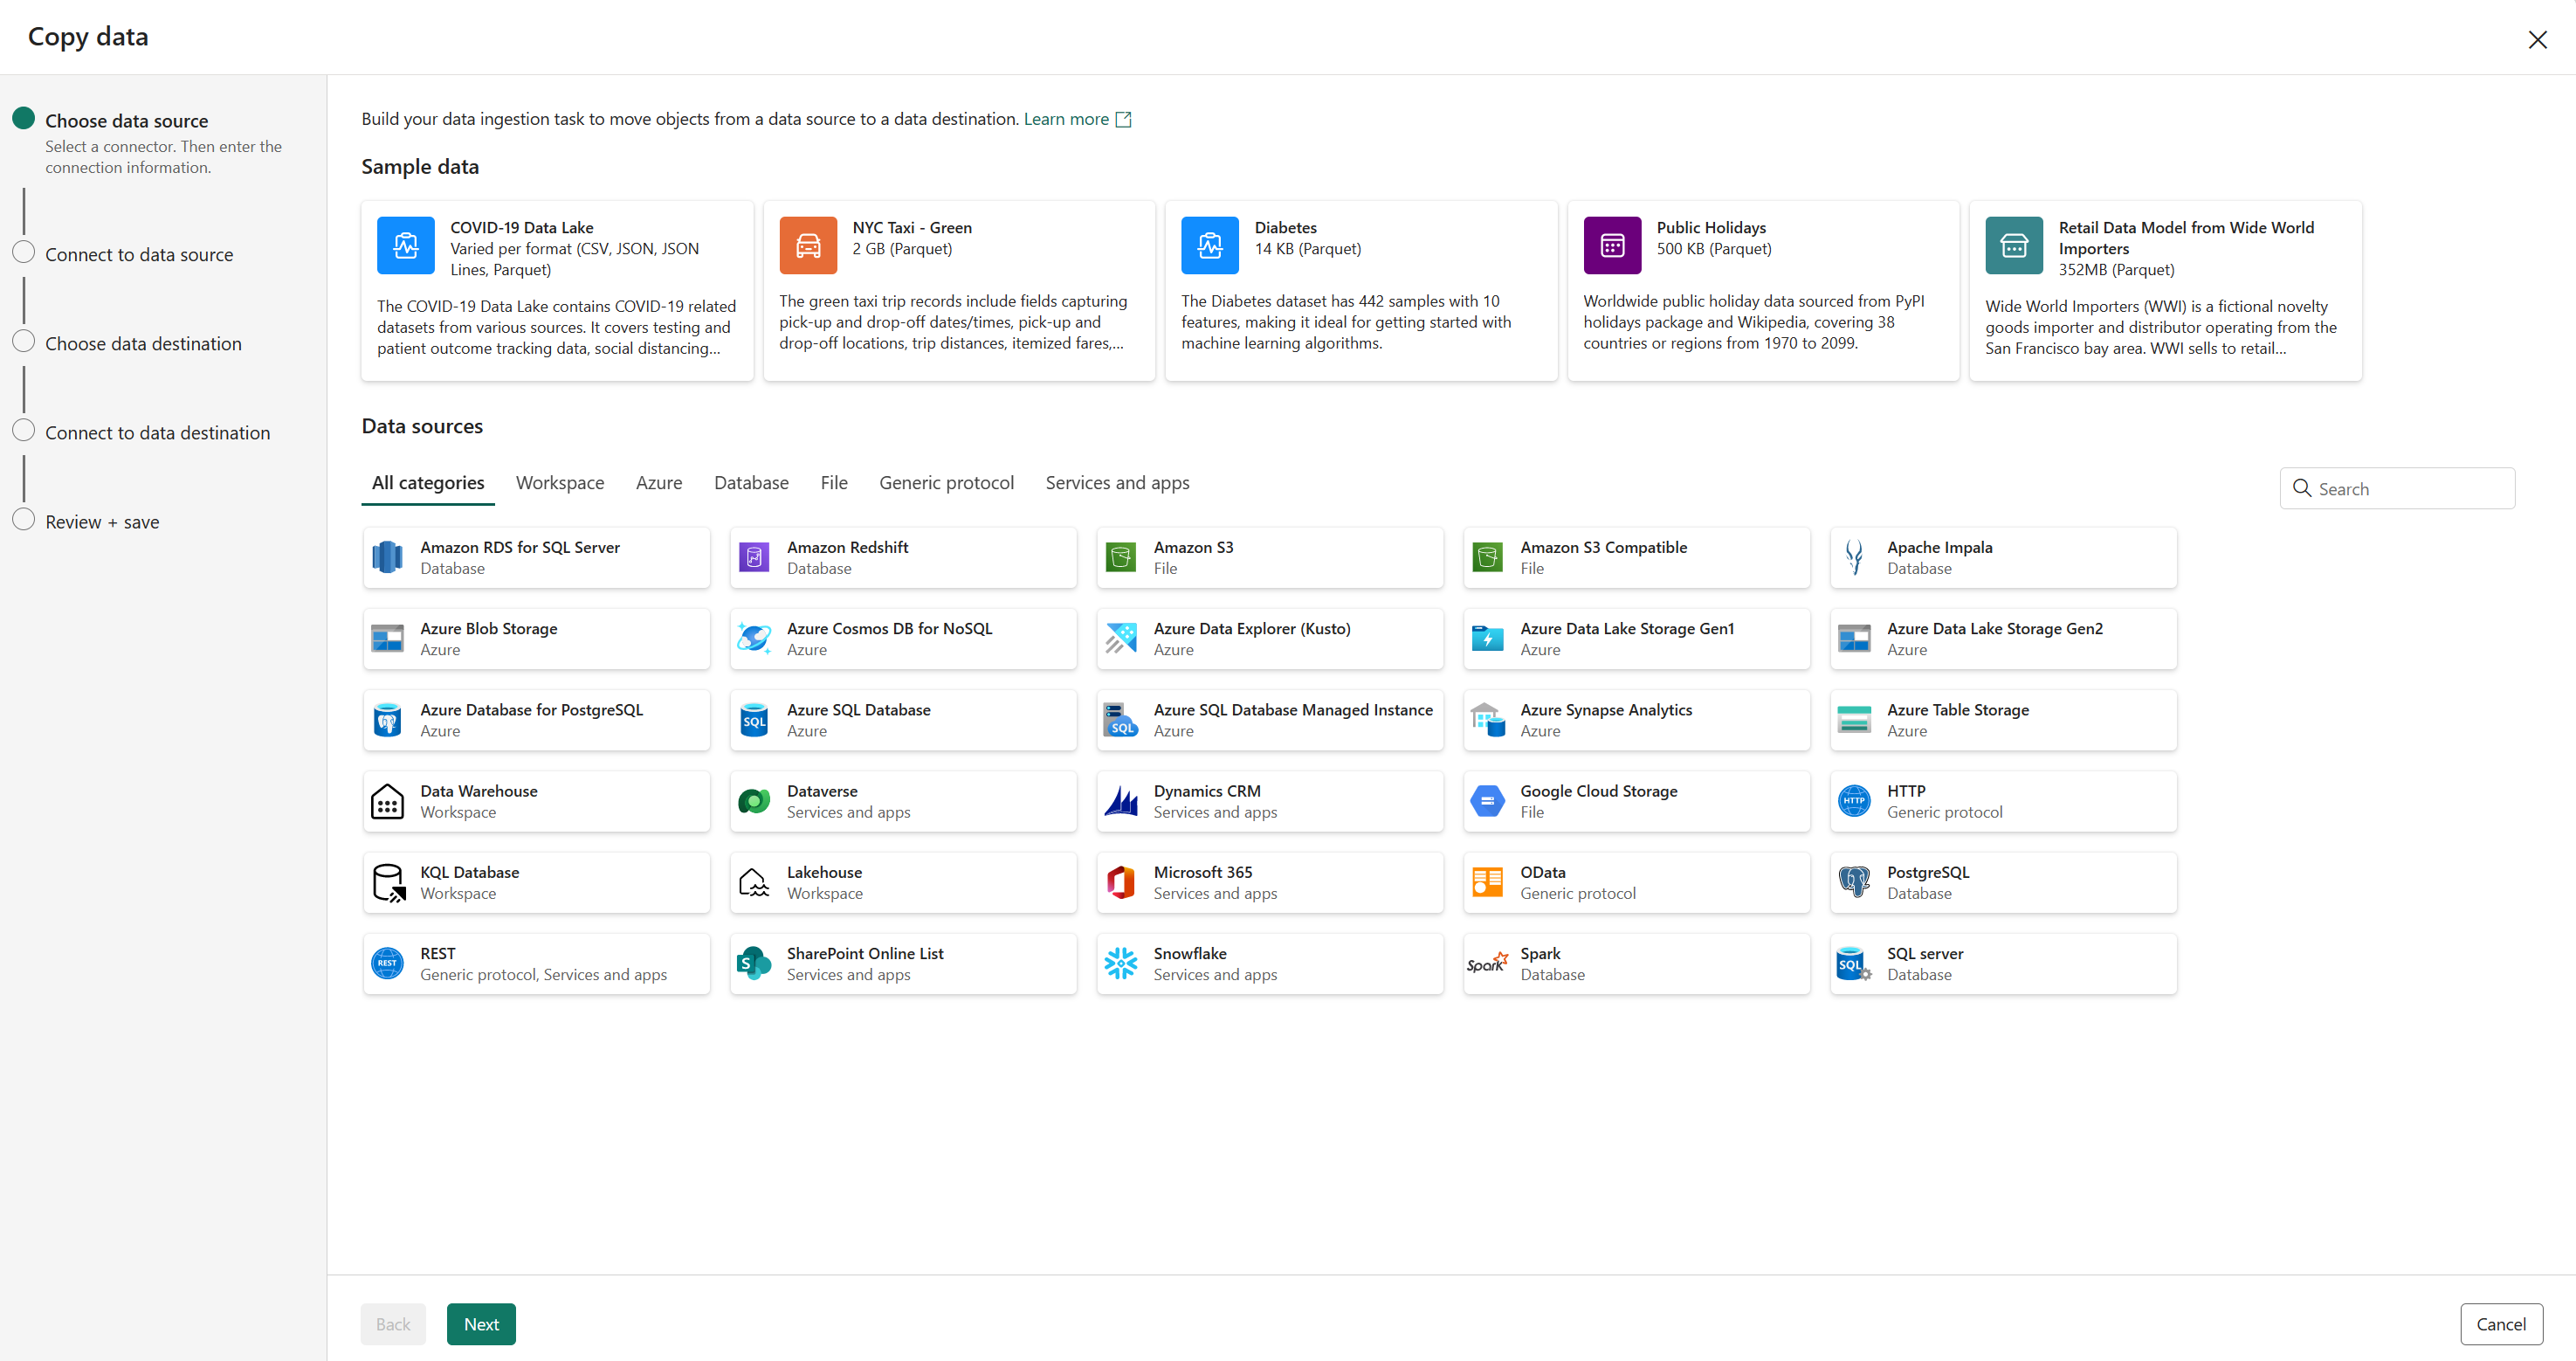Viewport: 2576px width, 1361px height.
Task: Select Azure Blob Storage connector
Action: coord(535,637)
